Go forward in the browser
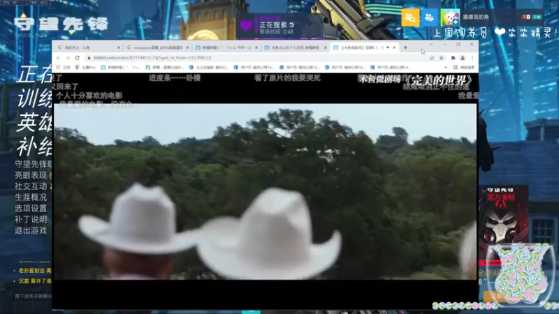Screen dimensions: 559x314 click(x=68, y=58)
